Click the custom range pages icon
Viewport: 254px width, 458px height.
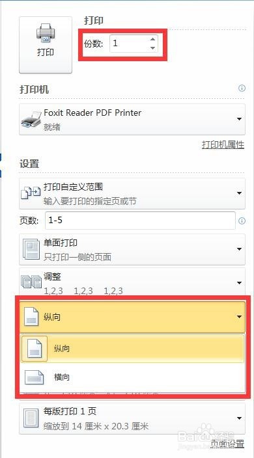31,193
